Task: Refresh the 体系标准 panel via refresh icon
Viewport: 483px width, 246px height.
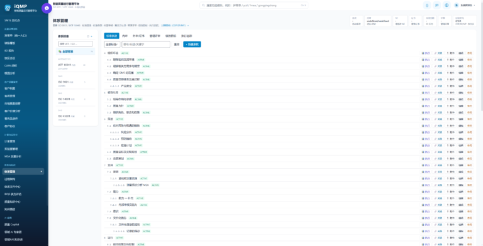Action: [88, 36]
